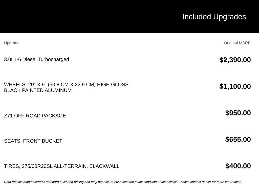The image size is (259, 194).
Task: Click the $1,100.00 wheels price
Action: click(x=235, y=86)
